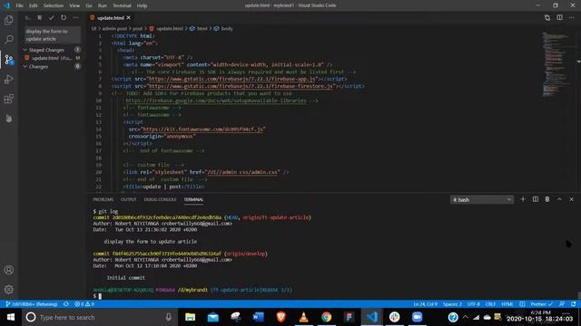The width and height of the screenshot is (581, 326).
Task: Open the terminal selector dropdown '4: bash'
Action: (x=482, y=199)
